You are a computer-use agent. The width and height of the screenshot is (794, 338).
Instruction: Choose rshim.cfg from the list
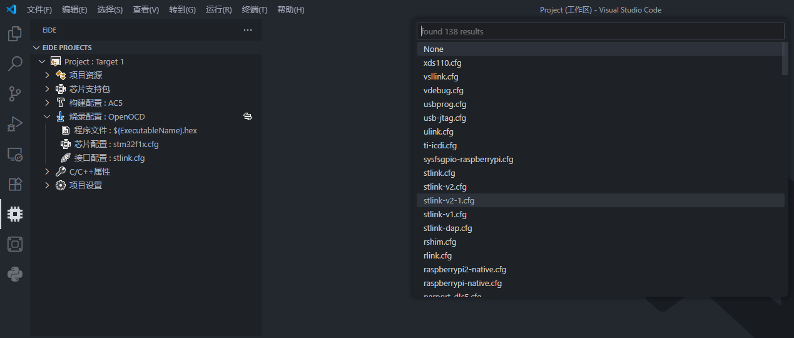point(599,242)
